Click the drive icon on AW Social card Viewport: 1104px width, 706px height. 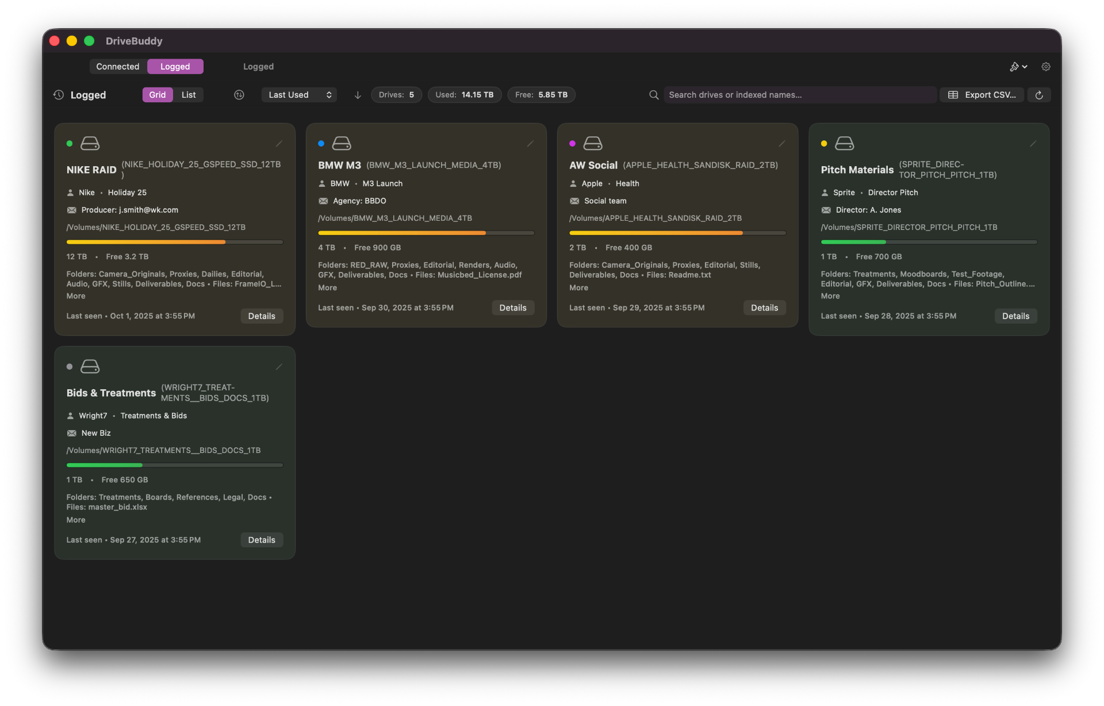click(x=592, y=143)
